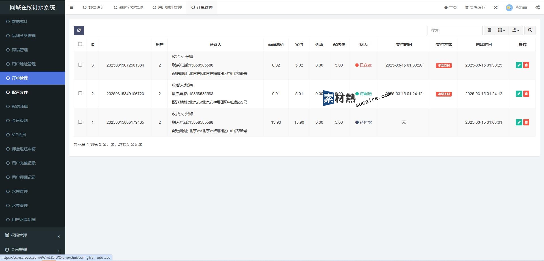Click the creation time 2025-03-15 01:08:01
Image resolution: width=544 pixels, height=261 pixels.
click(x=484, y=122)
